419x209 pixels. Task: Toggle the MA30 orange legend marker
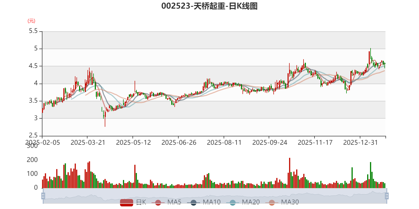[x=272, y=202]
